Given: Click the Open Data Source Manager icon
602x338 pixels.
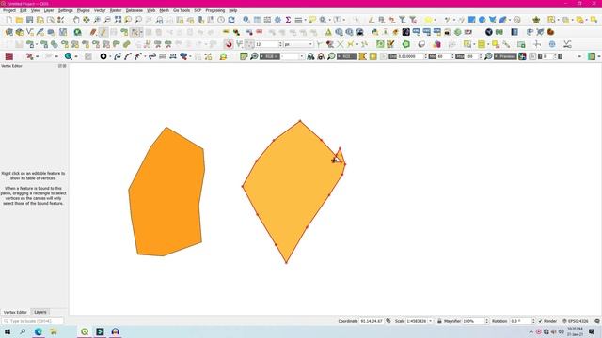Looking at the screenshot, I should [8, 32].
